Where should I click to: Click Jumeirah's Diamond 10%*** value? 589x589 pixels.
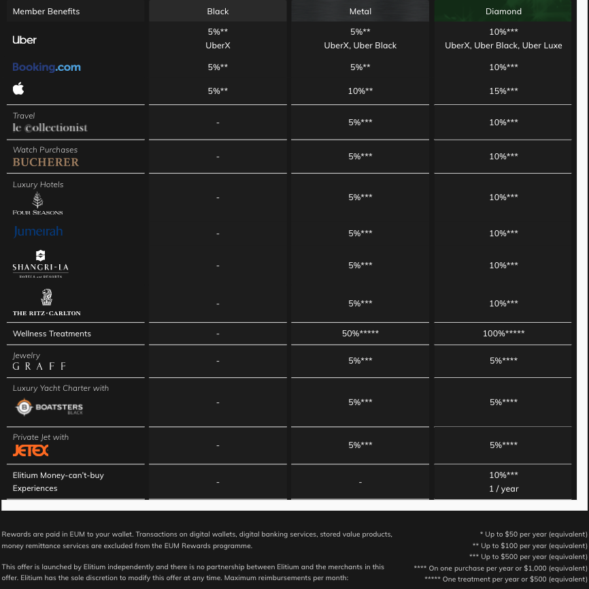(x=503, y=233)
